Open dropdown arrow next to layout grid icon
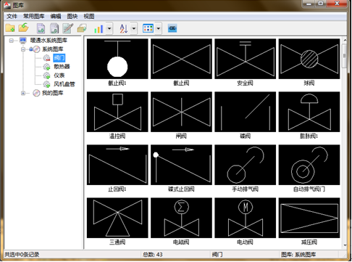 159,28
